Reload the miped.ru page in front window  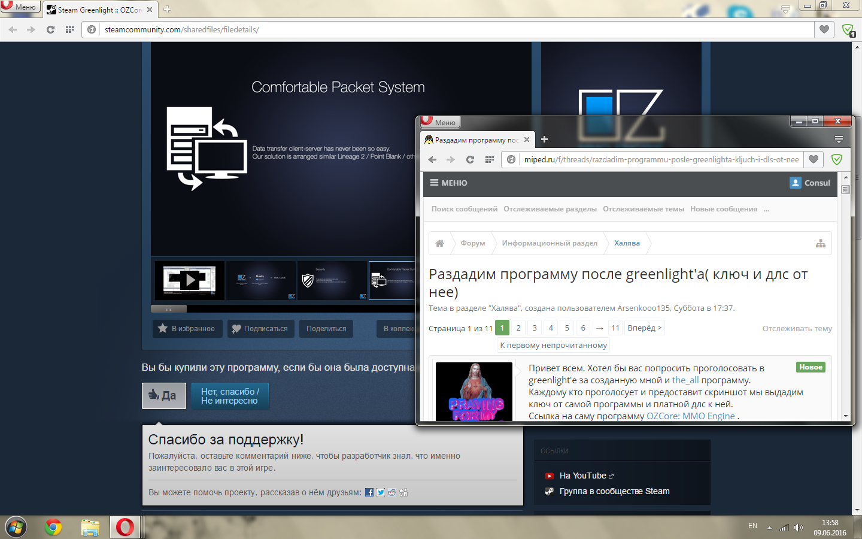point(470,159)
